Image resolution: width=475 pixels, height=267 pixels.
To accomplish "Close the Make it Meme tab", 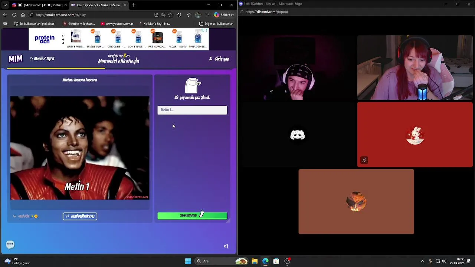I will [x=125, y=5].
